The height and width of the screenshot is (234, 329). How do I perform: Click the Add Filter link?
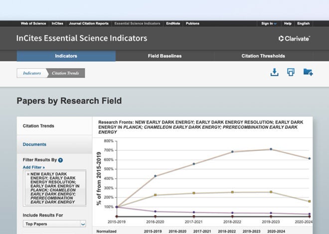click(34, 167)
